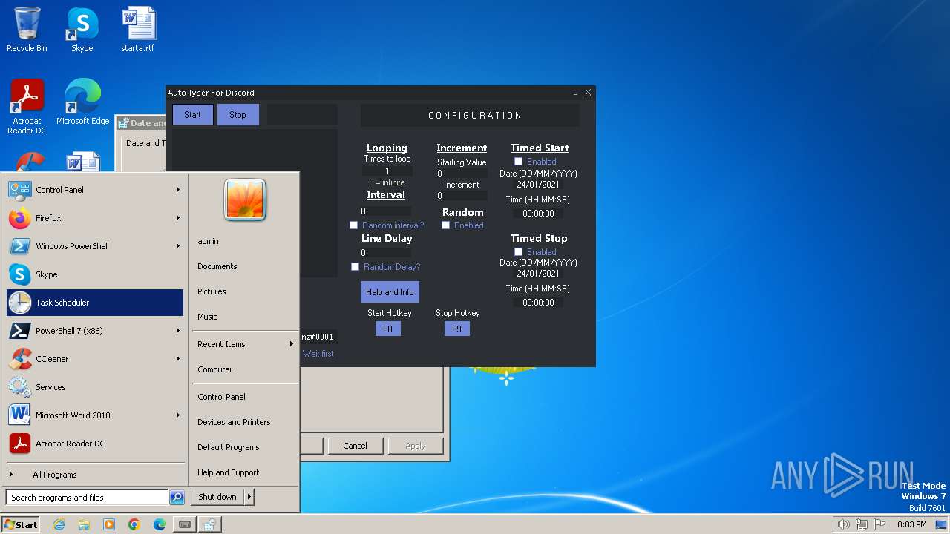Open Help and Info in Auto Typer
The height and width of the screenshot is (534, 950).
[x=390, y=292]
